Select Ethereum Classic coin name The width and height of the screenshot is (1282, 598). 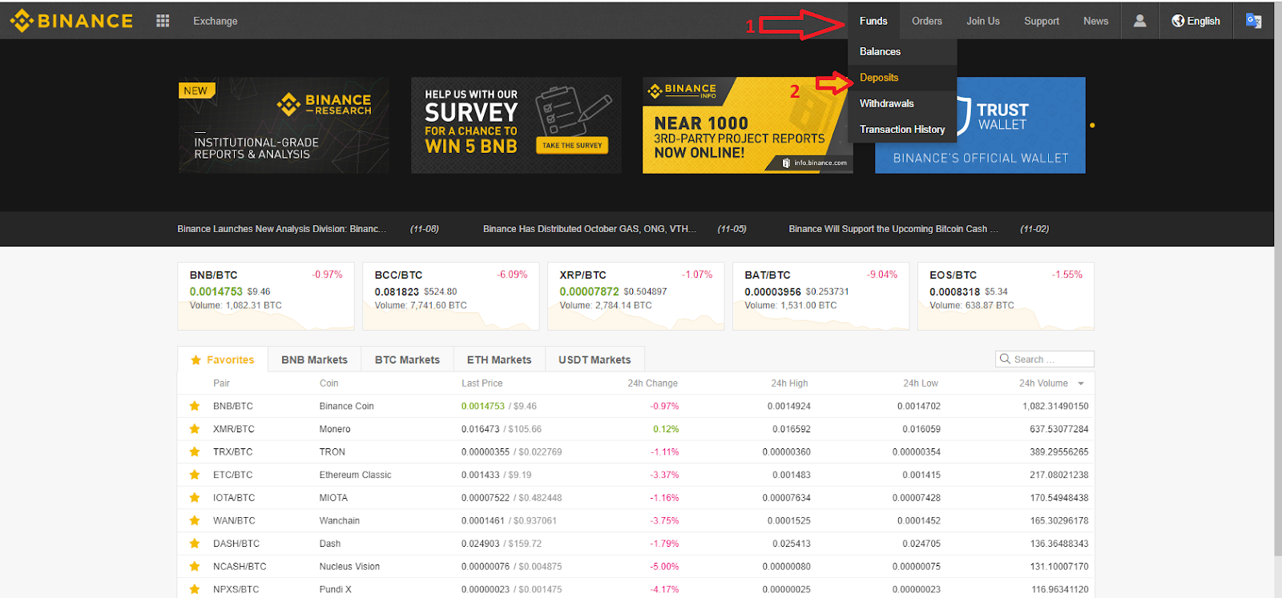(355, 475)
